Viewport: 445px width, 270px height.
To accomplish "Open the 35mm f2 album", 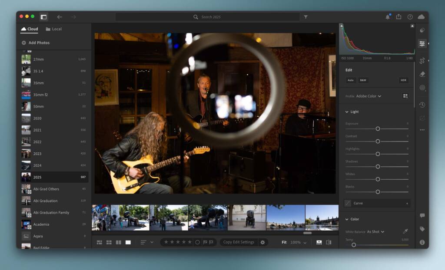I will pyautogui.click(x=53, y=95).
